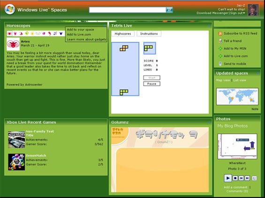Click the Windows Live logo orb

[10, 9]
